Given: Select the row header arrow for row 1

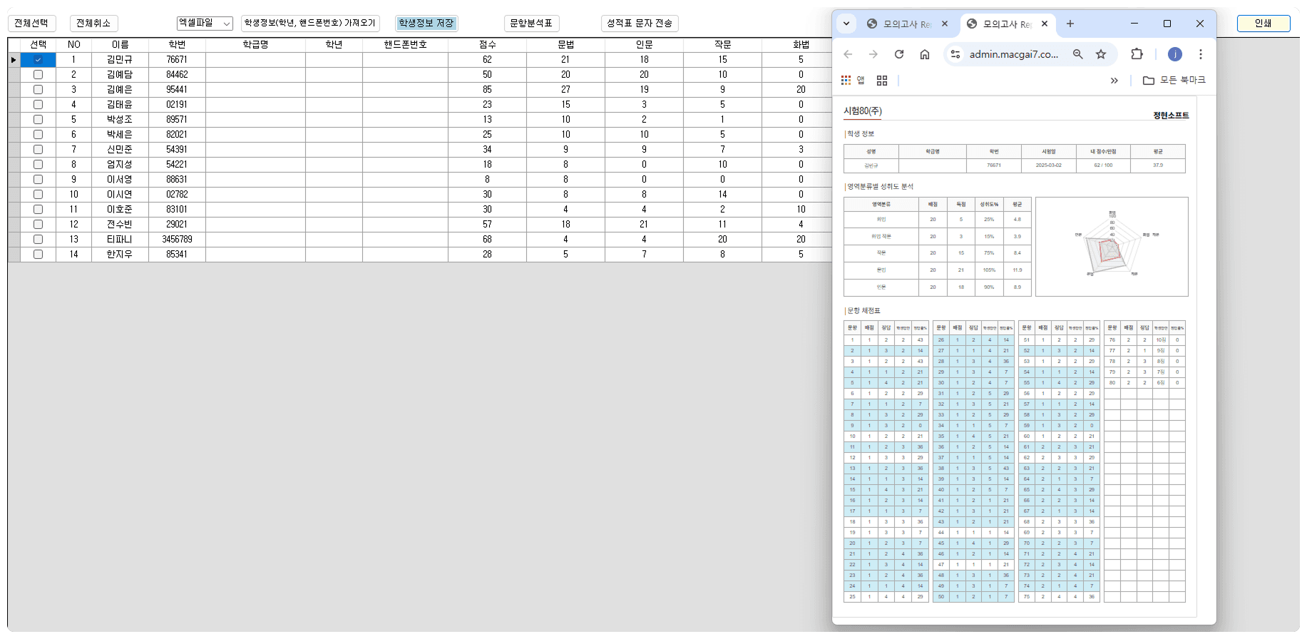Looking at the screenshot, I should [14, 60].
